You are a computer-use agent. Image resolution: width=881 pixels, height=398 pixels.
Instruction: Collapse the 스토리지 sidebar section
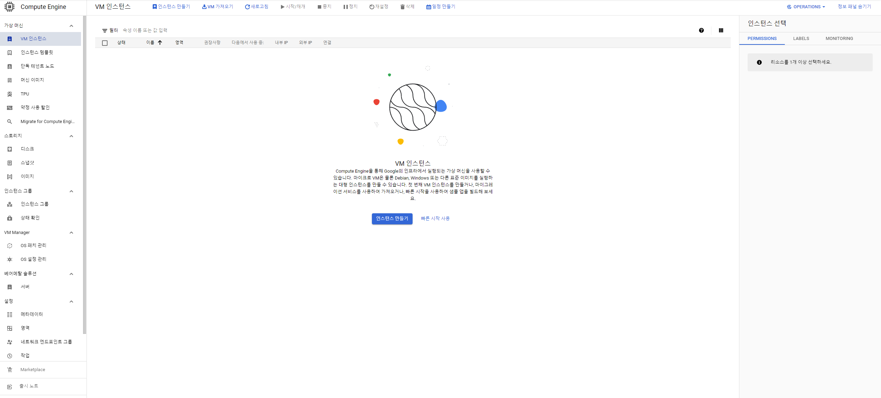coord(71,136)
